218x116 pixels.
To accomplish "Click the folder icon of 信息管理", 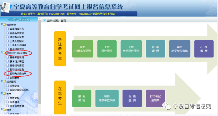I will coord(4,25).
